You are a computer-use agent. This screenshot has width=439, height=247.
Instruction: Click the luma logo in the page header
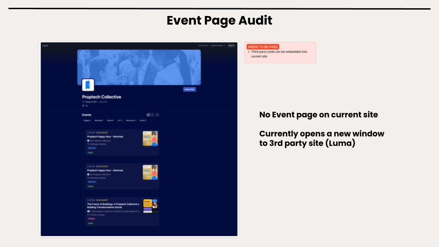tap(45, 46)
